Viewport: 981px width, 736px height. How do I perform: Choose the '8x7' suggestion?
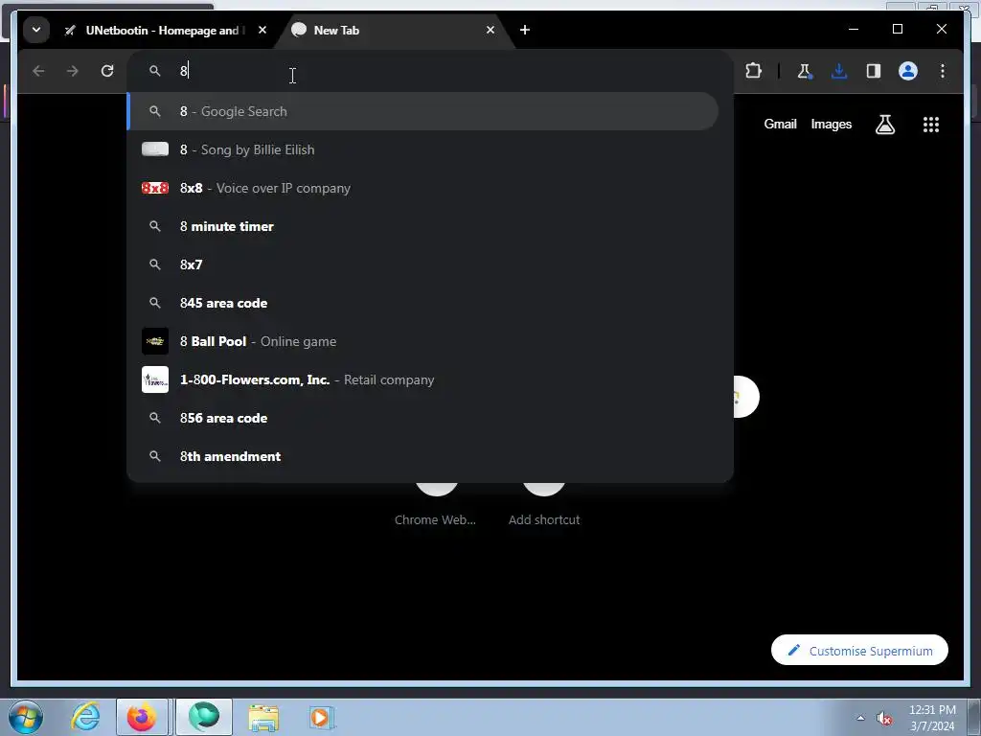pyautogui.click(x=422, y=264)
